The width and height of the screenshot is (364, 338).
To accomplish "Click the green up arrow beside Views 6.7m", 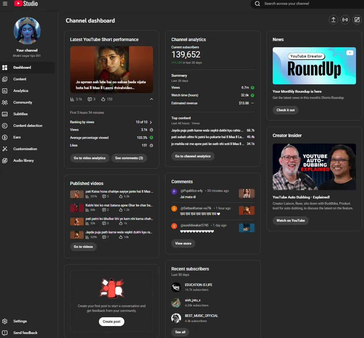I will [253, 88].
